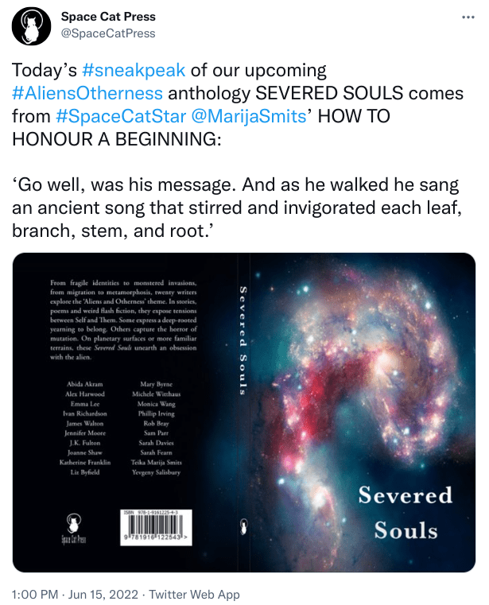This screenshot has width=489, height=605.
Task: Open the tweet's more options menu
Action: click(x=468, y=17)
